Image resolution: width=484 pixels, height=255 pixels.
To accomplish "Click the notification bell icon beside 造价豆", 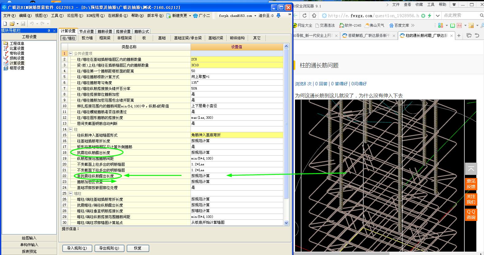I will pyautogui.click(x=278, y=16).
